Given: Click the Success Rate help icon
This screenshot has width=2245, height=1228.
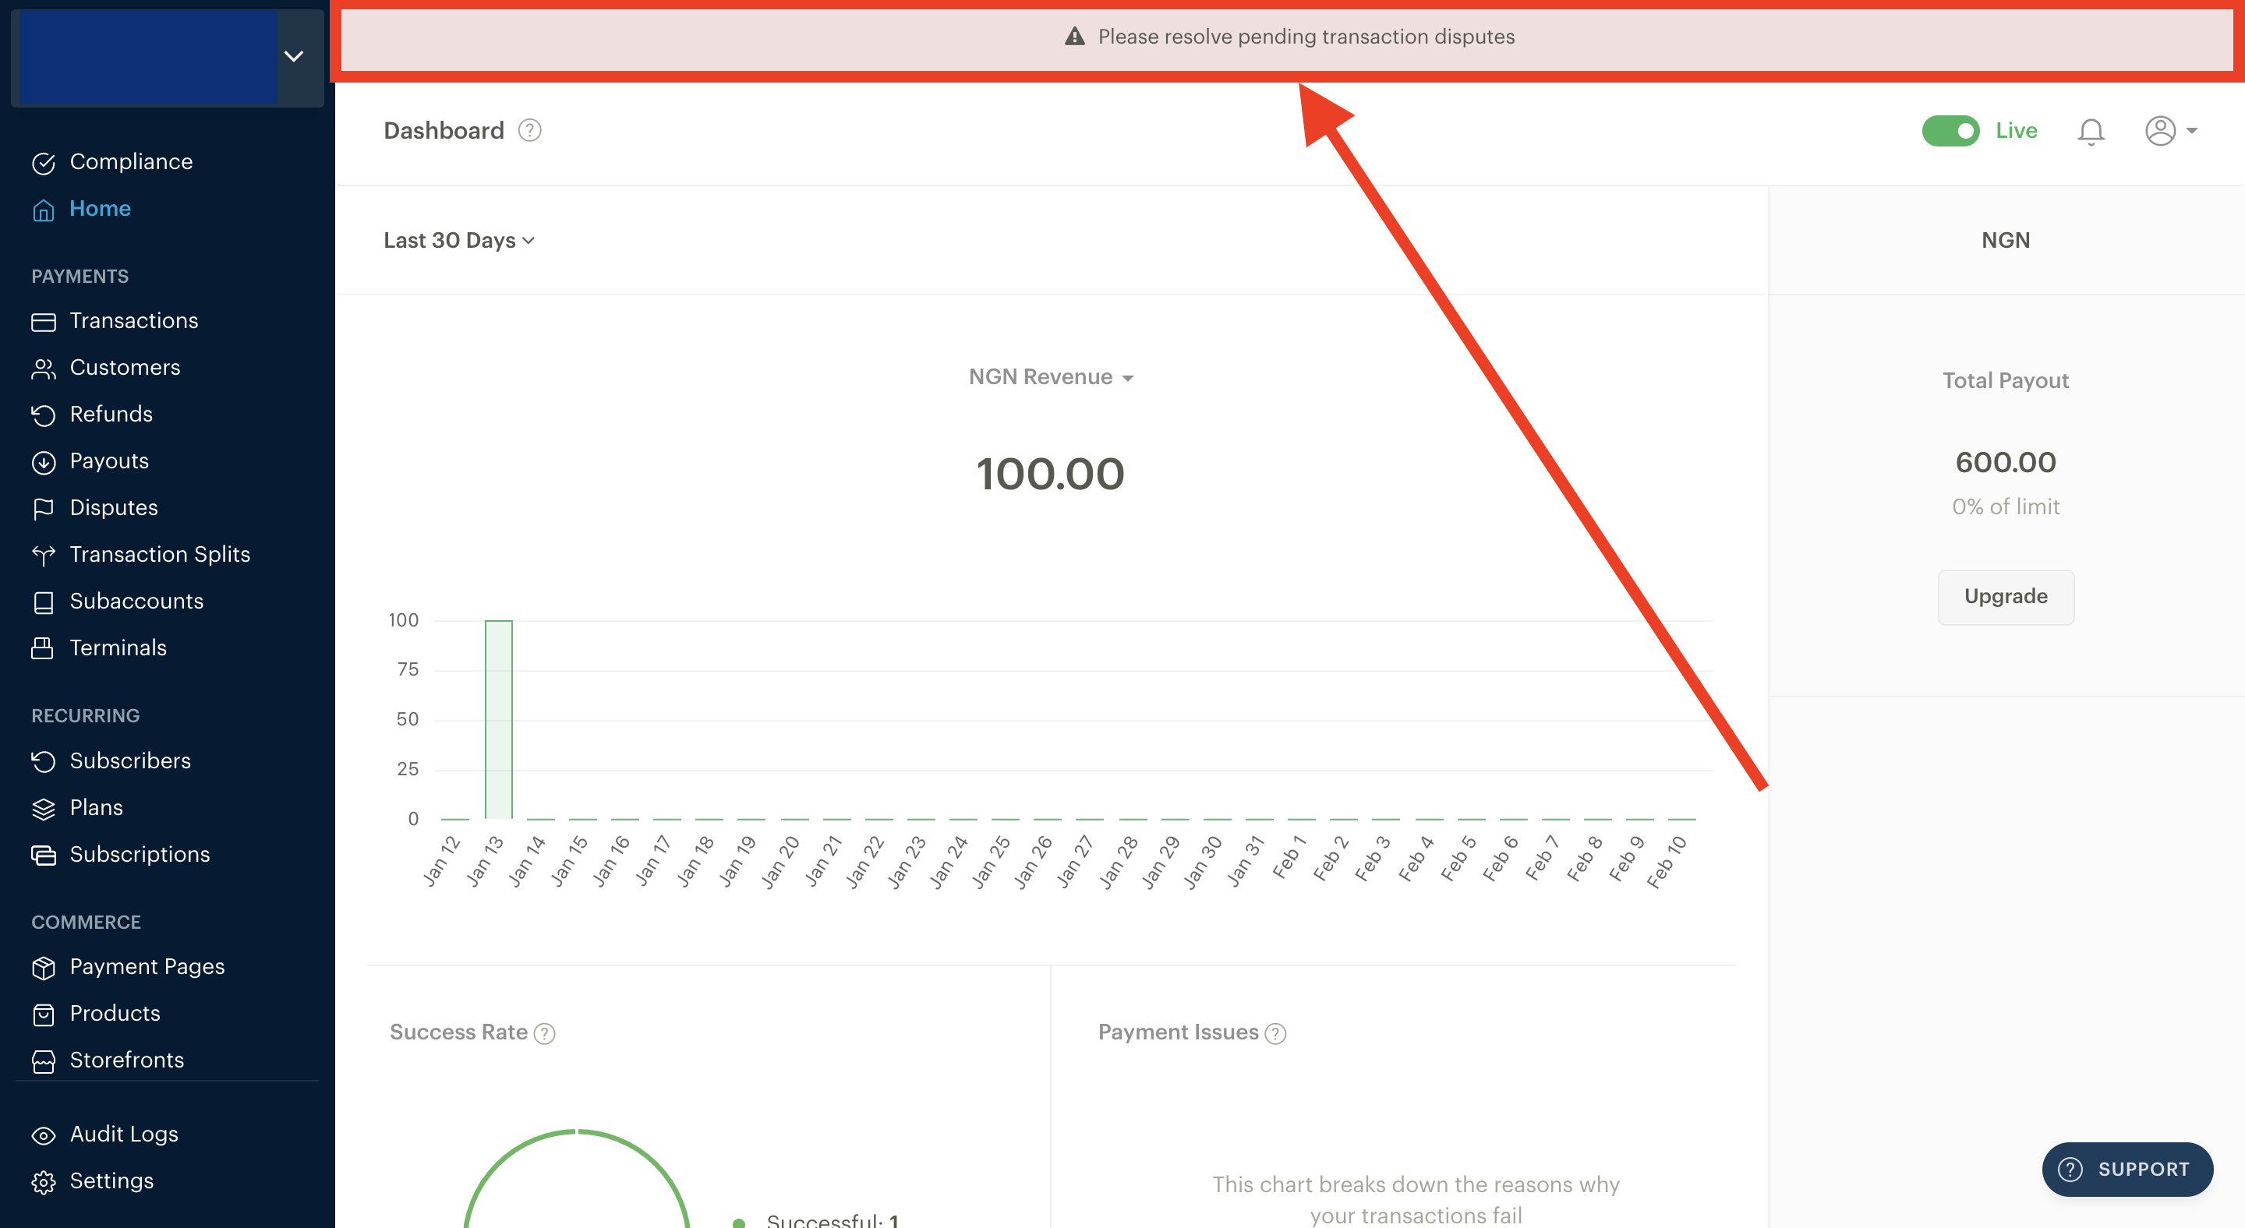Looking at the screenshot, I should tap(544, 1033).
